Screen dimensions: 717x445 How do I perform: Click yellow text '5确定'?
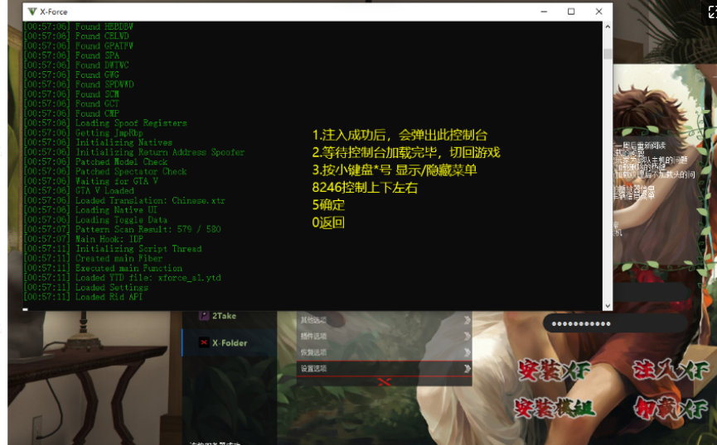point(328,205)
